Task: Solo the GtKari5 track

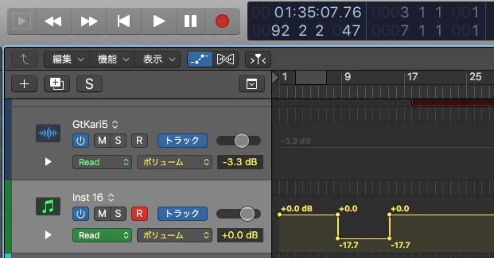Action: (x=118, y=141)
